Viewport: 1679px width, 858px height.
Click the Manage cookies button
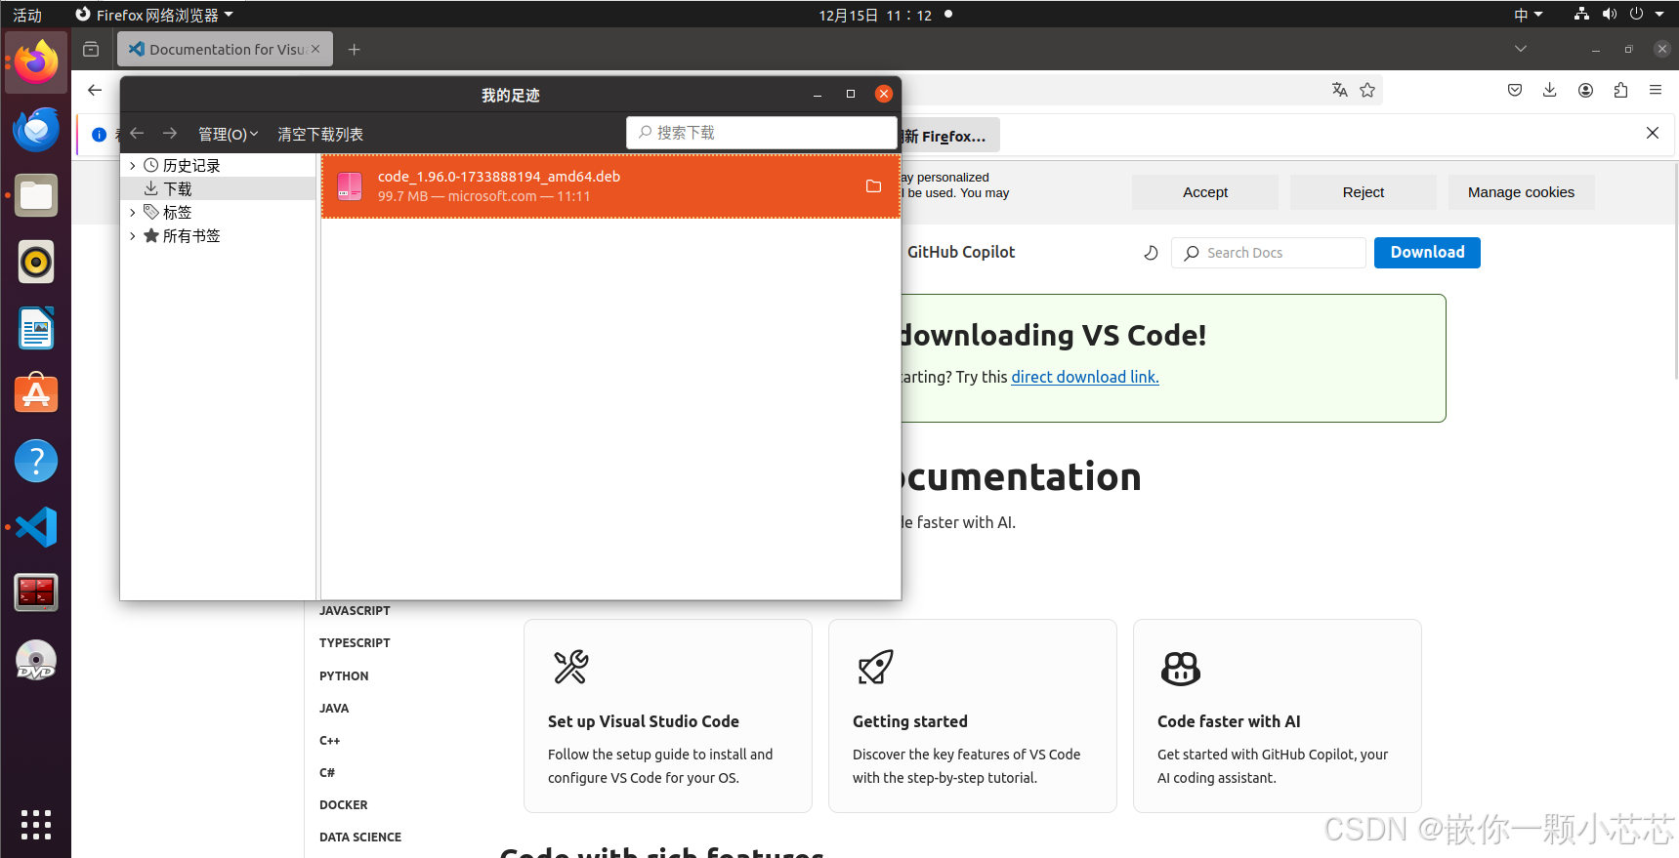1521,192
